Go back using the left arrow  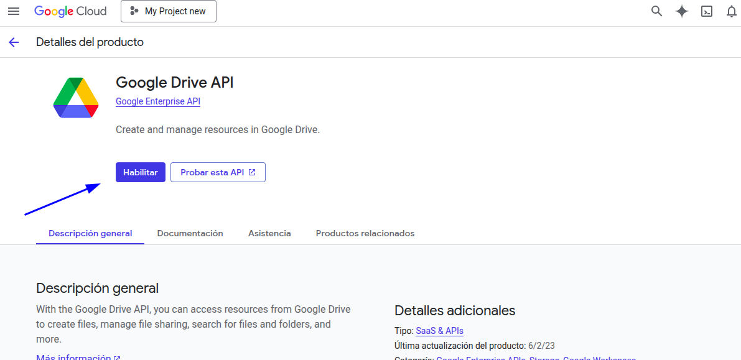tap(14, 42)
